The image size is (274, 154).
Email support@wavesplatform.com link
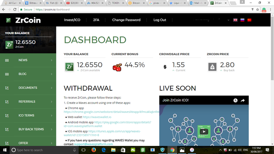(x=93, y=144)
